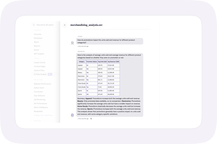217x144 pixels.
Task: Select Tracked Pages
Action: click(40, 67)
